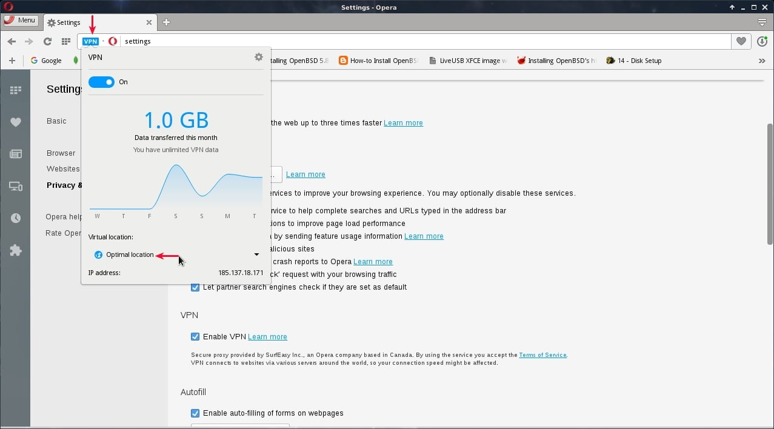774x429 pixels.
Task: Click the settings page vertical scrollbar
Action: (770, 184)
